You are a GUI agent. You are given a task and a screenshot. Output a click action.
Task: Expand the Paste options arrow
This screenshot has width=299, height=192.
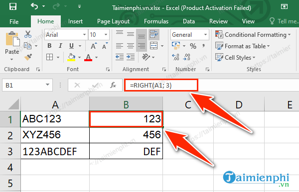(12, 59)
